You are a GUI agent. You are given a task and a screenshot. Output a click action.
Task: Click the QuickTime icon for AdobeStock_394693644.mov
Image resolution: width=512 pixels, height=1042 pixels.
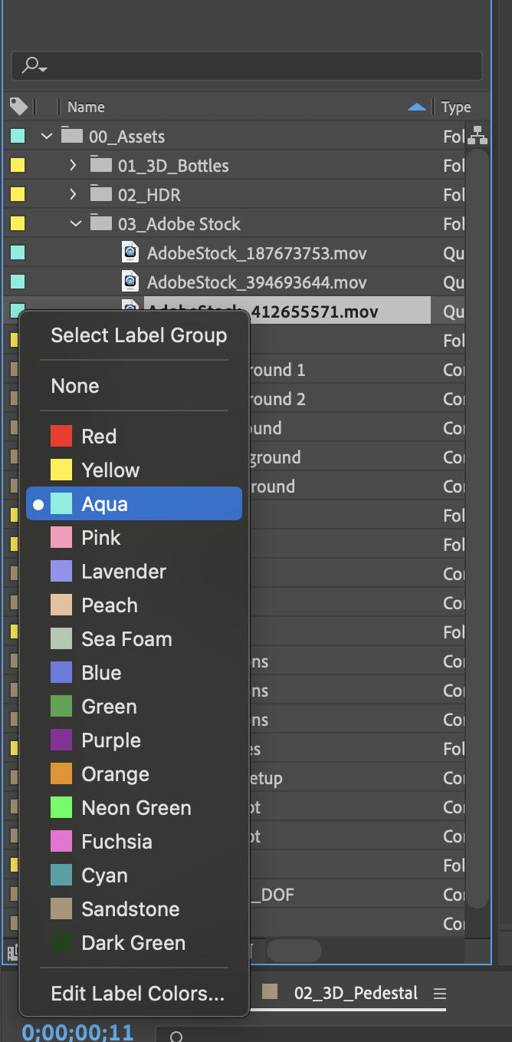point(130,282)
